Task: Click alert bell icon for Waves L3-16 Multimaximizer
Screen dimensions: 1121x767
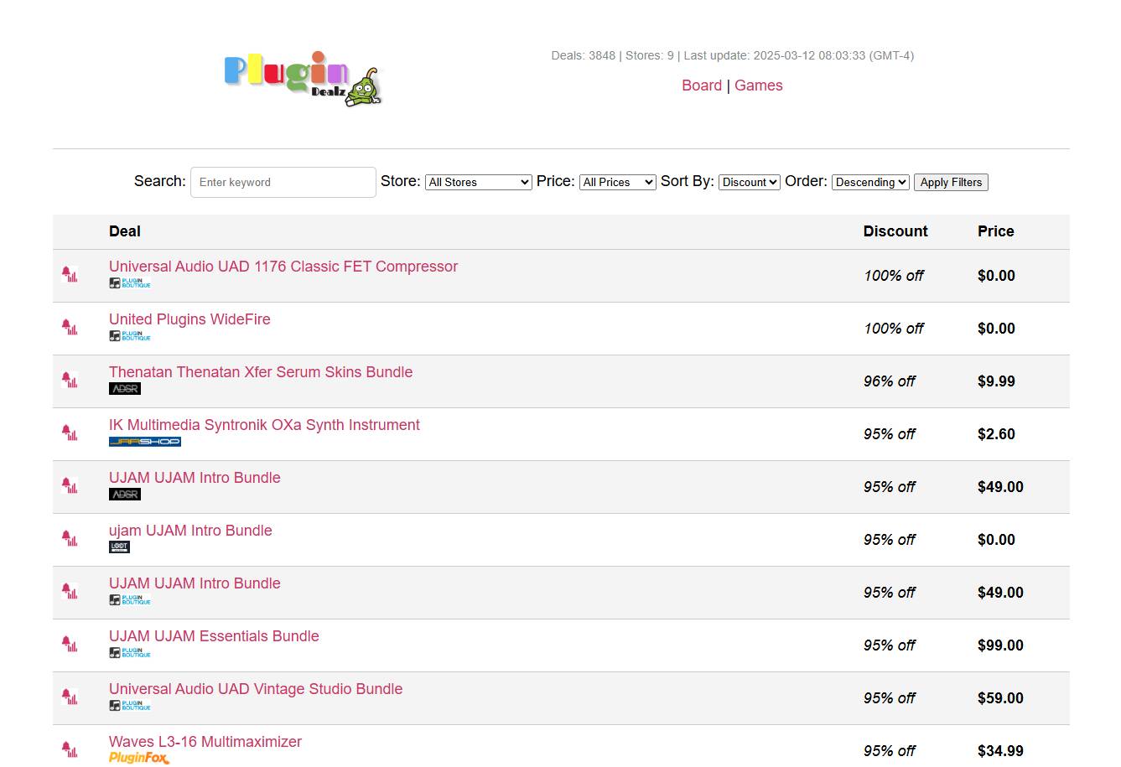Action: pyautogui.click(x=70, y=749)
